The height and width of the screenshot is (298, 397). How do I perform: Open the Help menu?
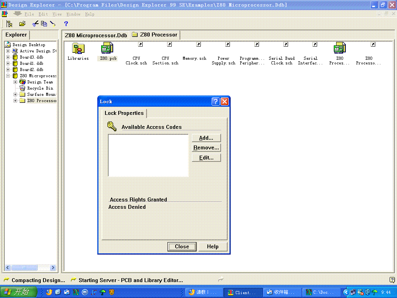[x=90, y=14]
